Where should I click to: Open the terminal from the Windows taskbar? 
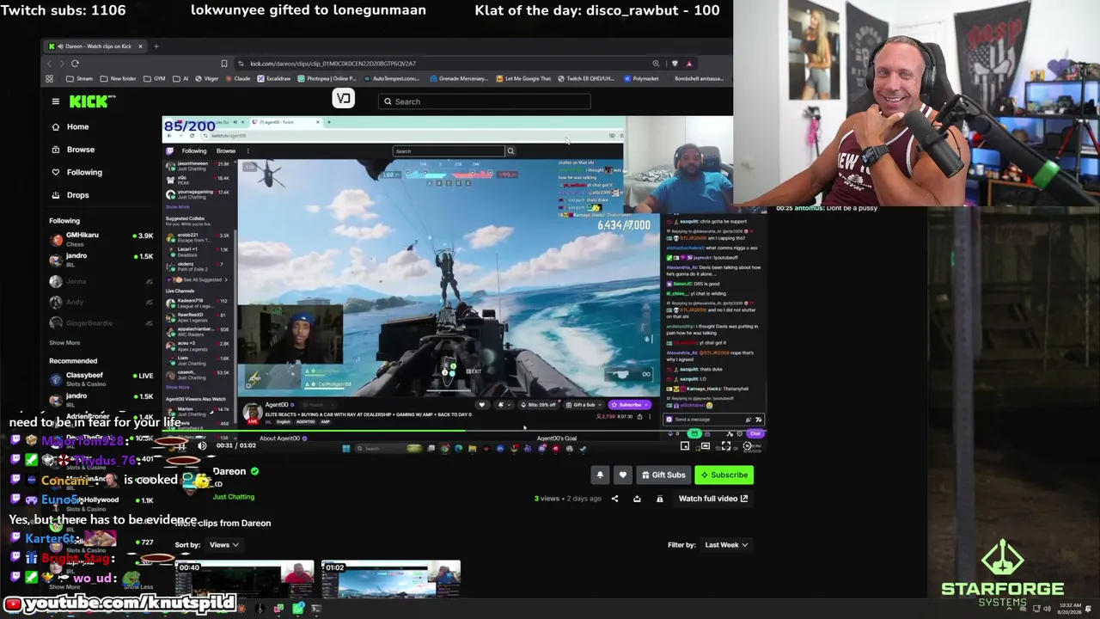[x=316, y=609]
